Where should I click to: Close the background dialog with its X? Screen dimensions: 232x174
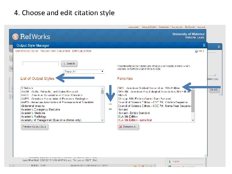coord(219,47)
